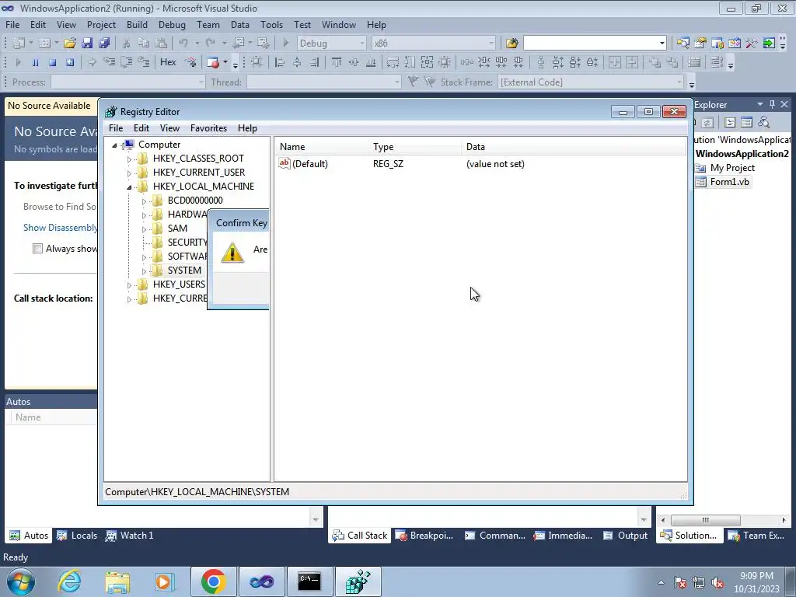Expand the HKEY_CLASSES_ROOT registry node
Viewport: 796px width, 597px height.
click(x=129, y=159)
